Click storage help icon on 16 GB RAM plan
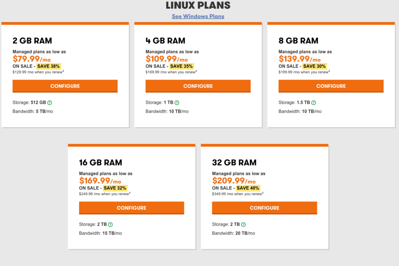This screenshot has height=266, width=399. point(110,224)
